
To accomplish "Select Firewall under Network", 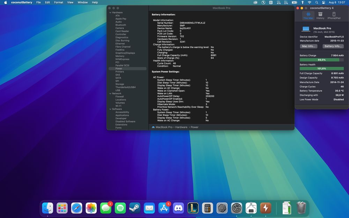I will (x=119, y=97).
